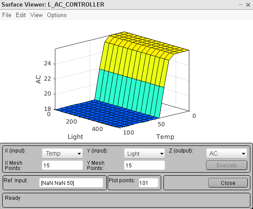Image resolution: width=253 pixels, height=209 pixels.
Task: Open the Edit menu
Action: tap(21, 15)
